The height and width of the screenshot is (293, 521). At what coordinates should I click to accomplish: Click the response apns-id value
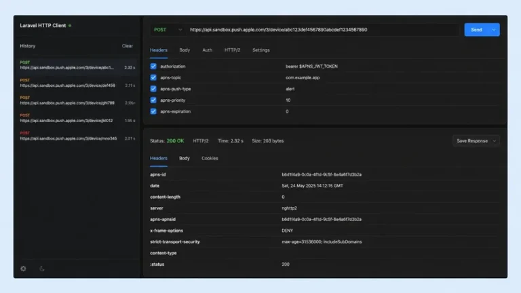322,174
